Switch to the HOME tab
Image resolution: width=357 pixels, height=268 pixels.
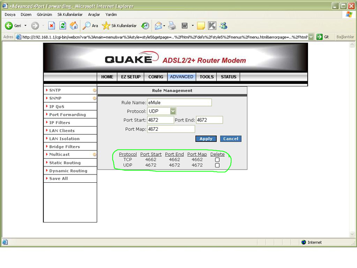pyautogui.click(x=107, y=77)
